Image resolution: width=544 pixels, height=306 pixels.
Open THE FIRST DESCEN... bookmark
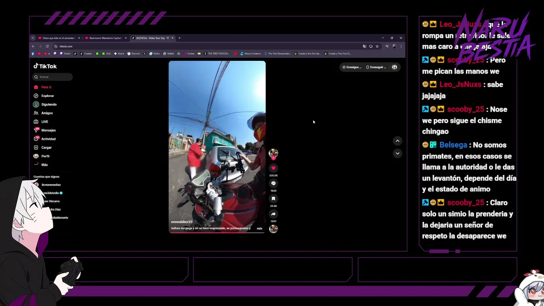click(x=217, y=54)
